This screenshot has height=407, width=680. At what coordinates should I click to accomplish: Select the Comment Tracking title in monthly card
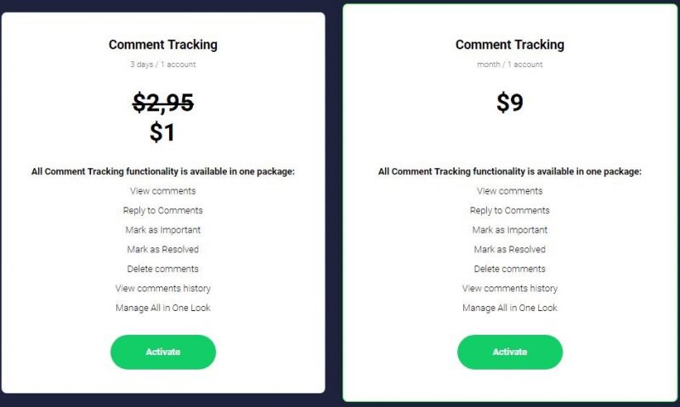(510, 45)
